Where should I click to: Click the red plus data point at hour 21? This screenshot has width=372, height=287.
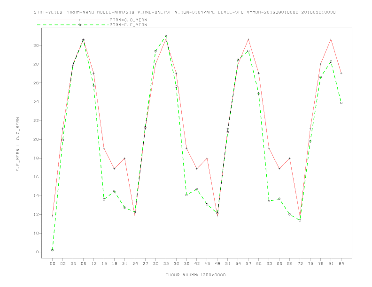[x=124, y=158]
